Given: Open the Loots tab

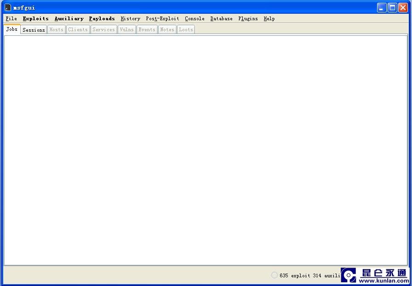Looking at the screenshot, I should coord(186,30).
